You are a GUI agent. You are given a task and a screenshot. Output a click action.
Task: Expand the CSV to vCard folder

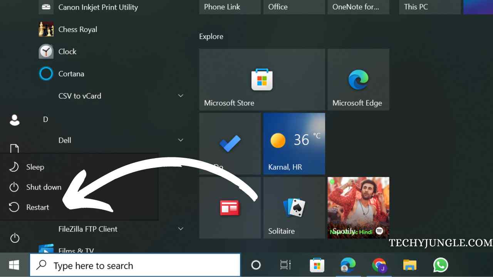181,96
